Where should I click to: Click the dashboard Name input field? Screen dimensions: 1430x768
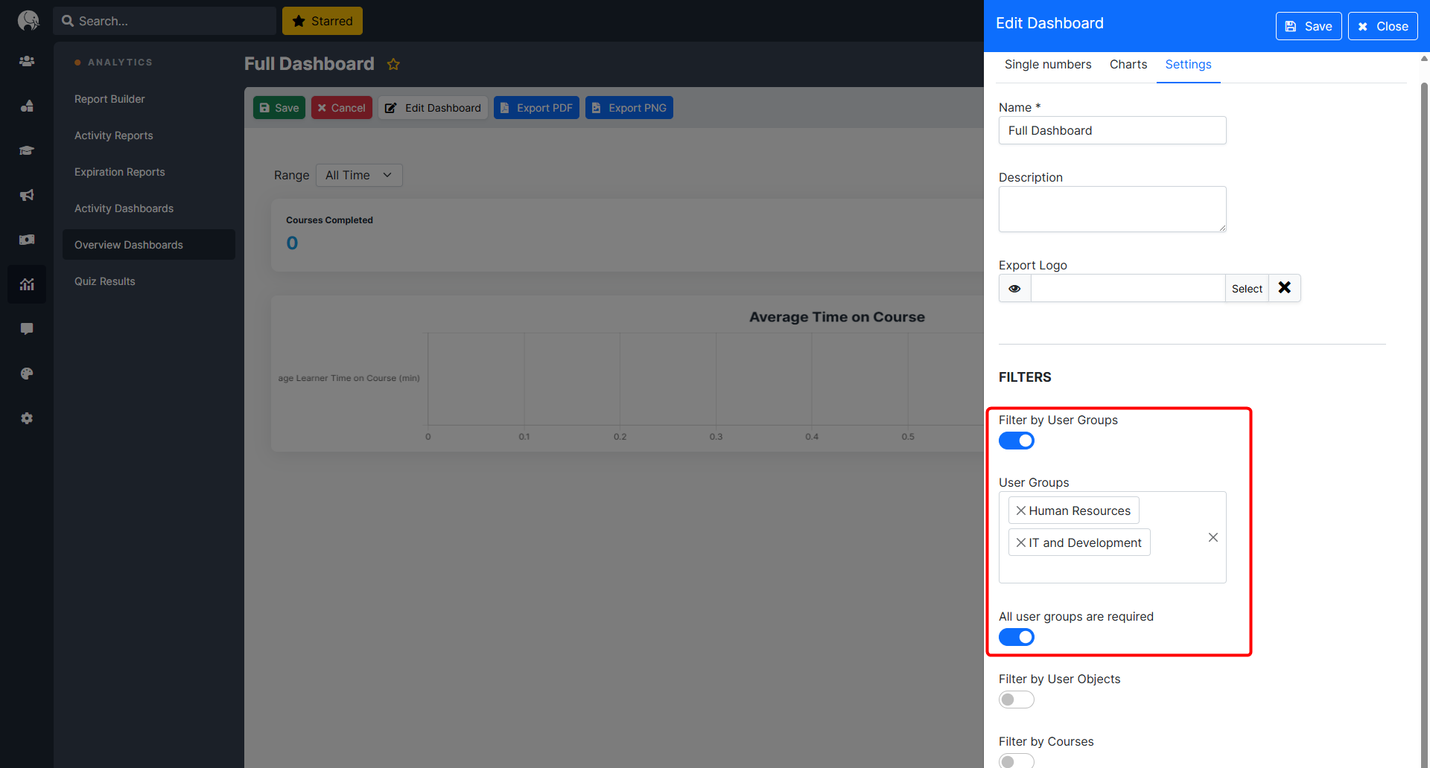click(1111, 131)
